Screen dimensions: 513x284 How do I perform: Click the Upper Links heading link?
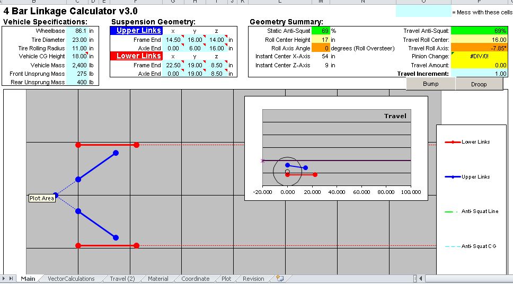pos(139,30)
